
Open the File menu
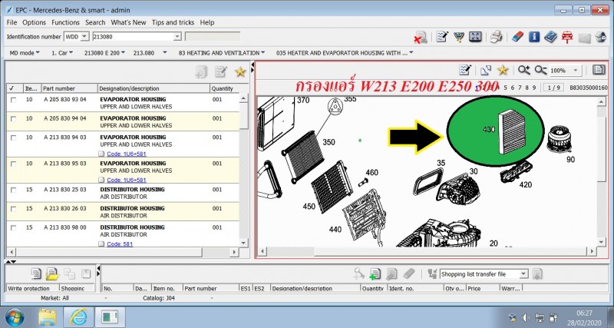point(12,22)
